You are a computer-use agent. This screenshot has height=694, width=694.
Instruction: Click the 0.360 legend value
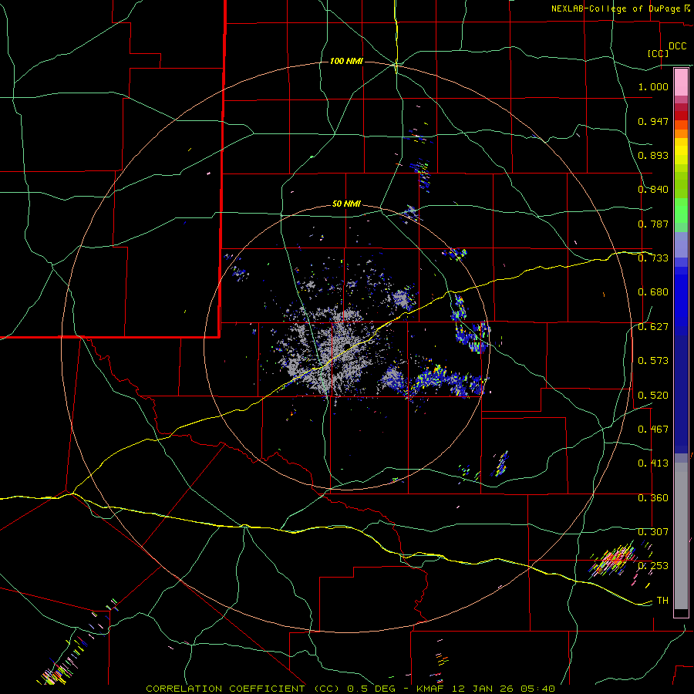[653, 498]
